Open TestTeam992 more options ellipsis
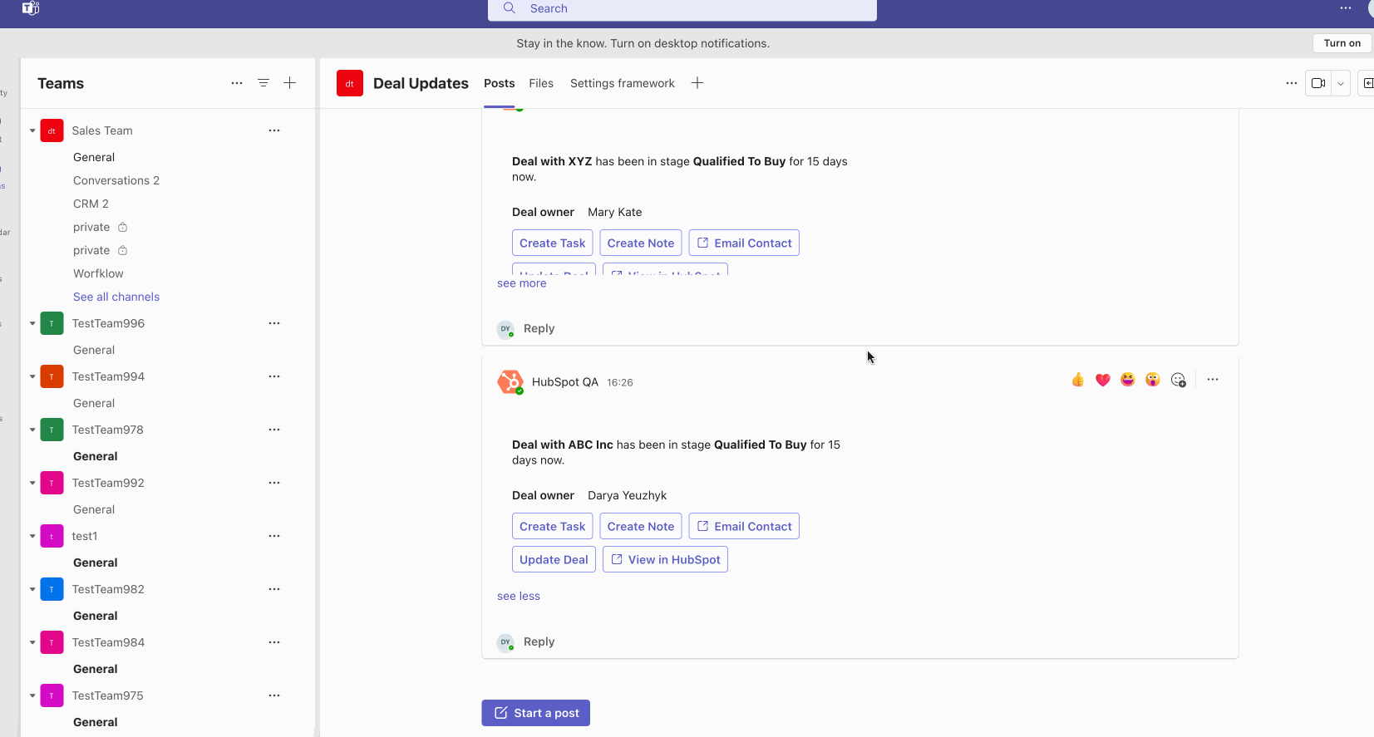 pyautogui.click(x=274, y=483)
